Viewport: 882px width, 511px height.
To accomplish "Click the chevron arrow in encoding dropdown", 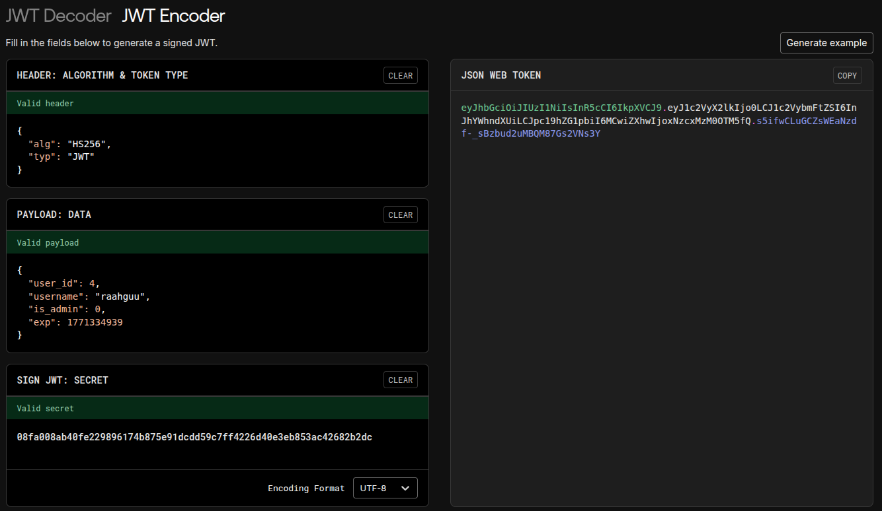I will pyautogui.click(x=405, y=489).
